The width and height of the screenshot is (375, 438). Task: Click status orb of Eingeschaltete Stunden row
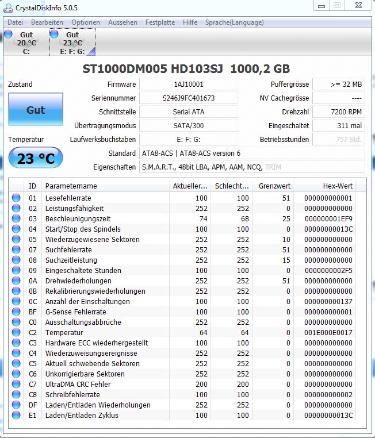[x=16, y=270]
